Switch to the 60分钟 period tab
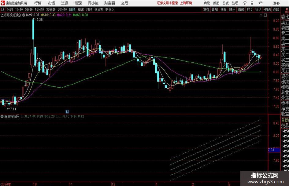289x186 pixels. tap(62, 9)
